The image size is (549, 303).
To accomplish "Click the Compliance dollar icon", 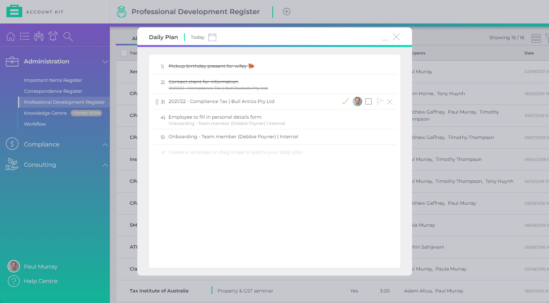I will coord(12,144).
